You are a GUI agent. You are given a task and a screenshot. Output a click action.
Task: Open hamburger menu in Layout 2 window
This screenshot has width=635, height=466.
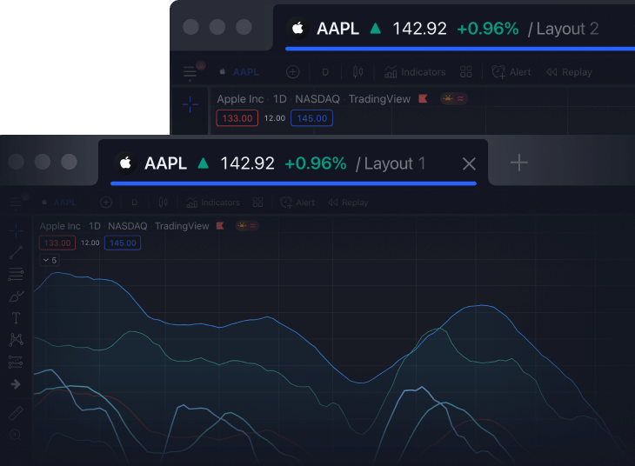pos(190,72)
